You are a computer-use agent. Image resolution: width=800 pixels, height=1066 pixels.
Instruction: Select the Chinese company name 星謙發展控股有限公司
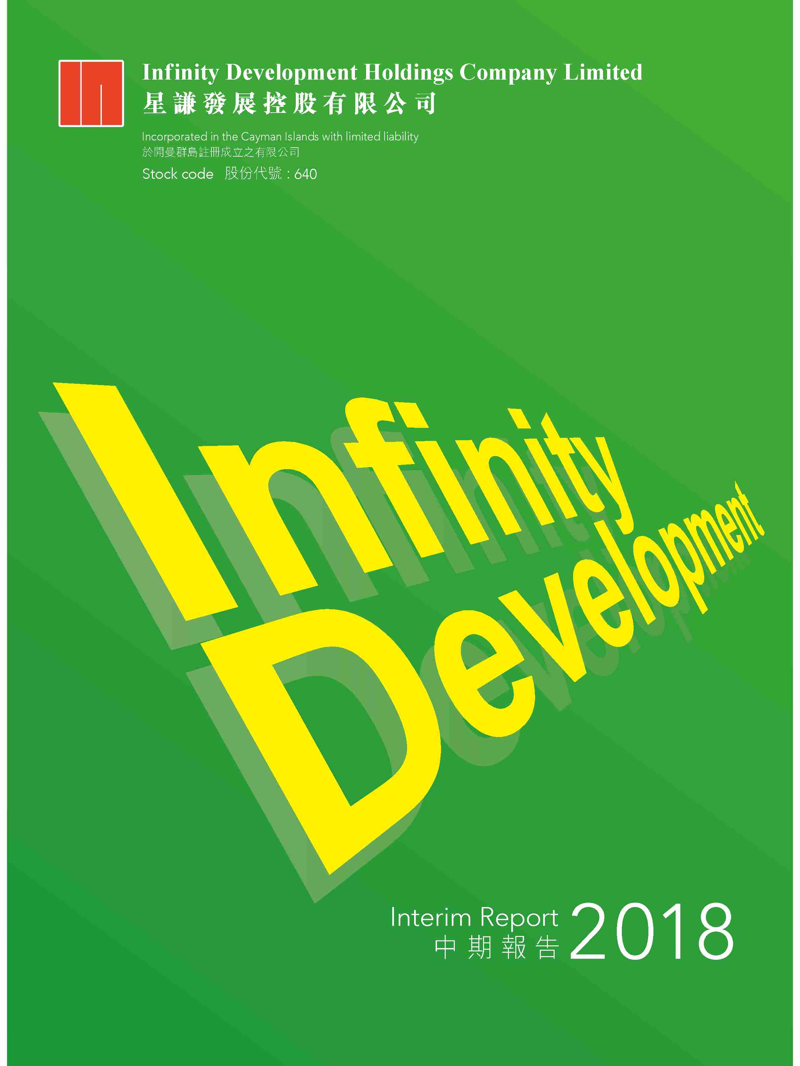pos(289,104)
